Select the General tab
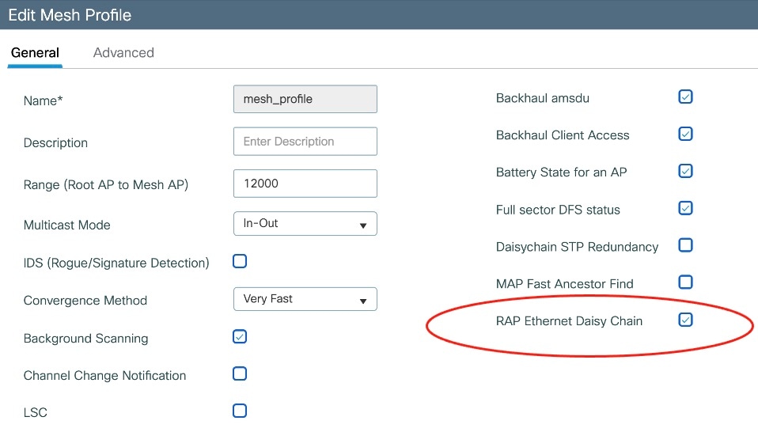This screenshot has height=432, width=758. coord(35,53)
